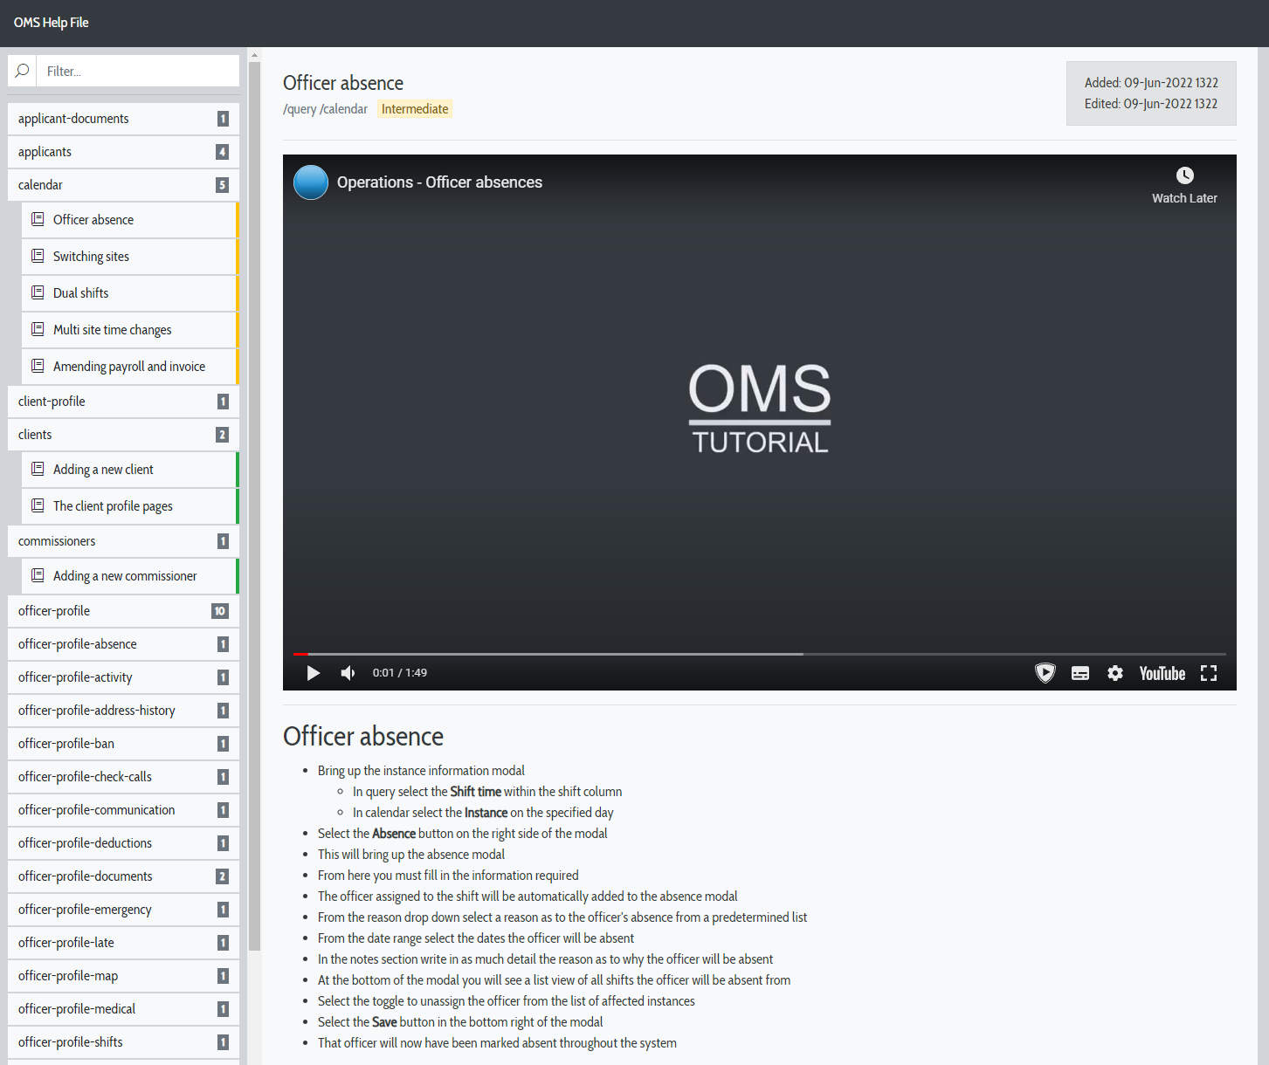This screenshot has height=1065, width=1269.
Task: Expand officer-profile-ban category
Action: pos(123,744)
